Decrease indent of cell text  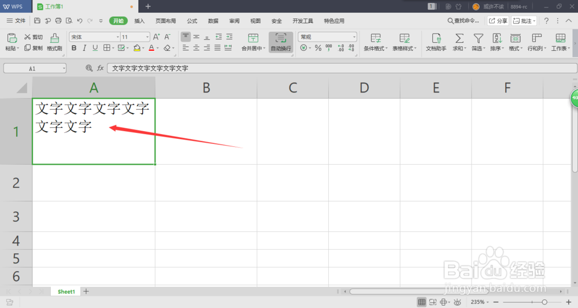[x=218, y=36]
